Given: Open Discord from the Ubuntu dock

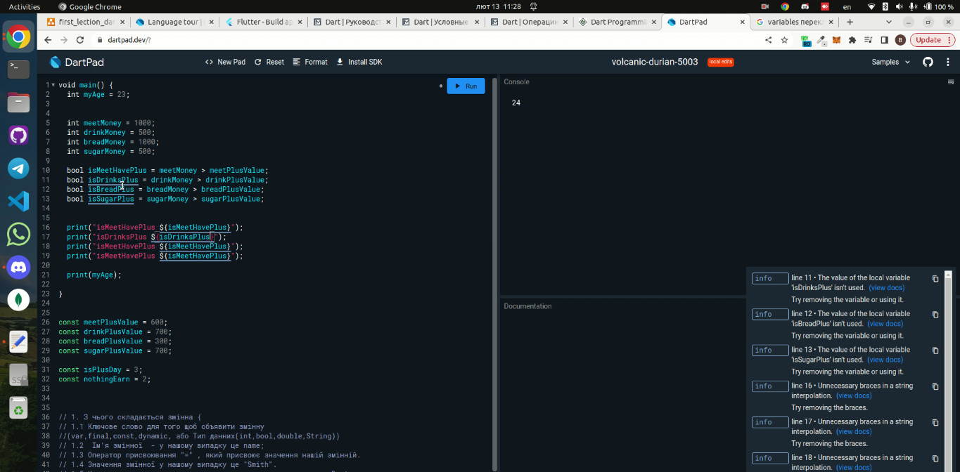Looking at the screenshot, I should click(x=18, y=267).
